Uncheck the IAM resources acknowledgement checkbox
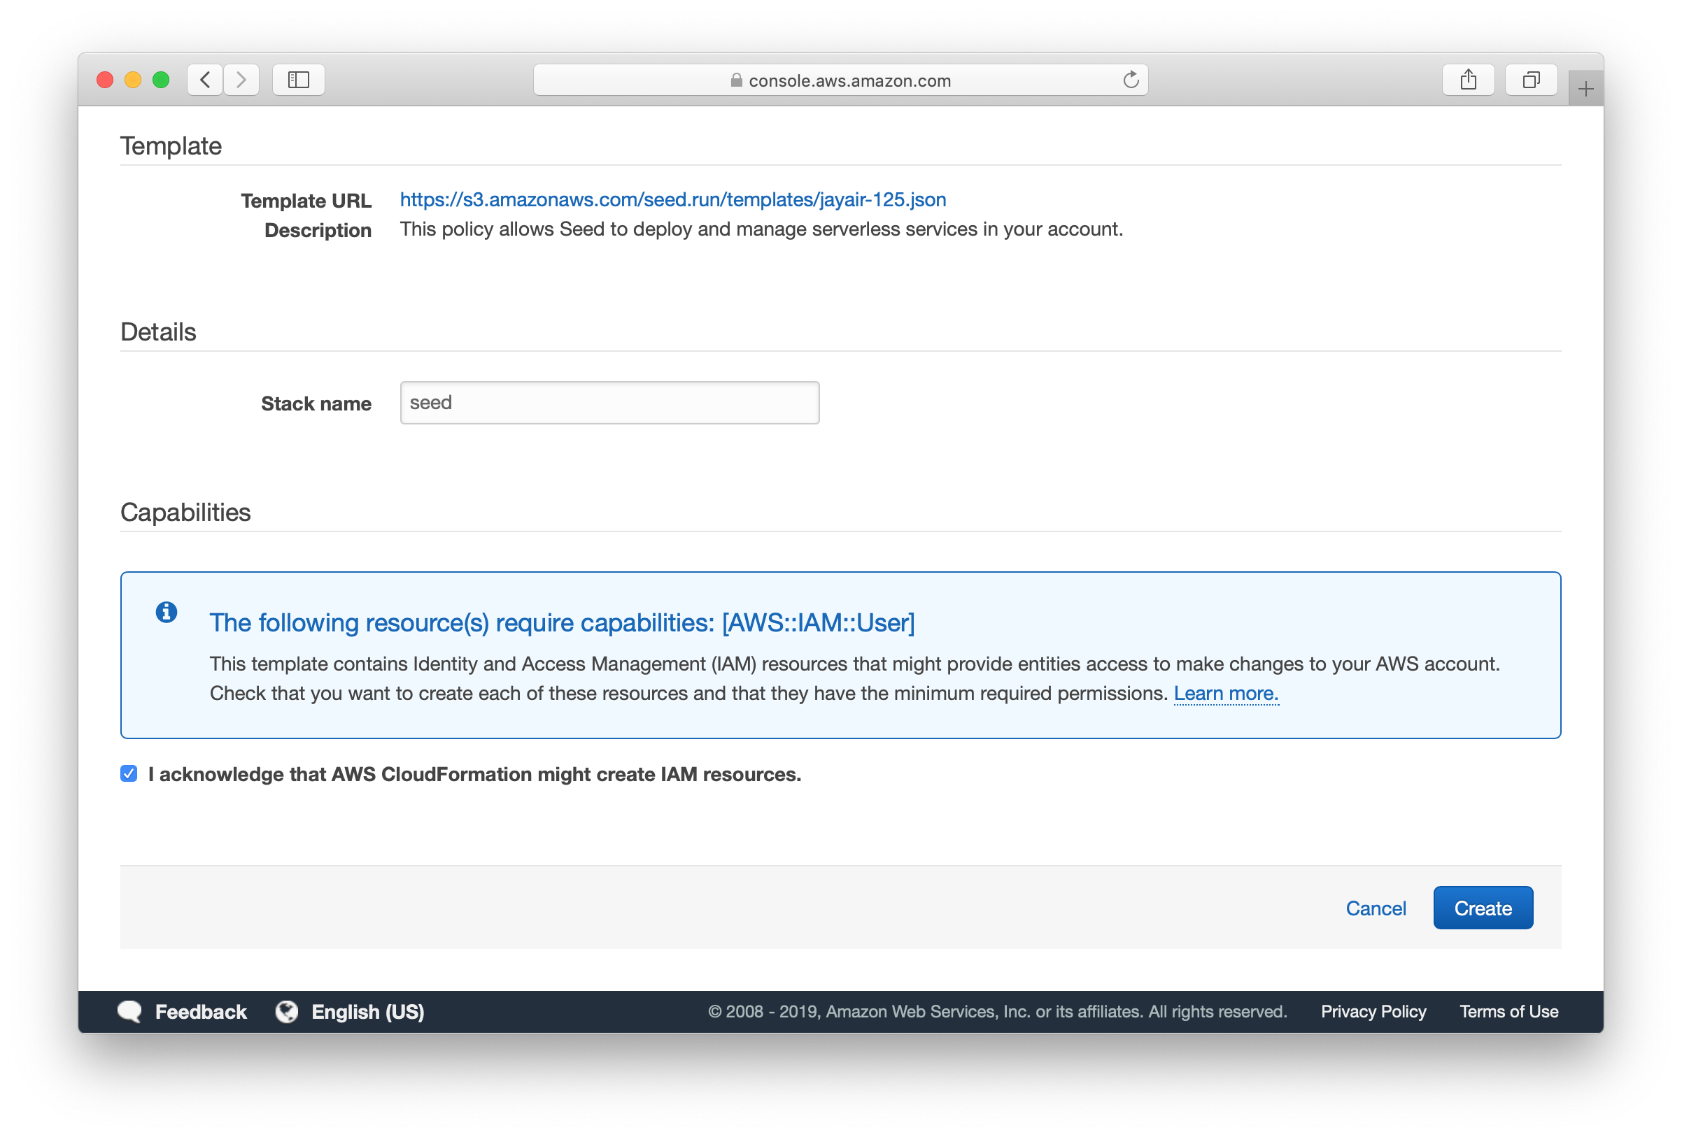Screen dimensions: 1682x1137 pos(129,774)
